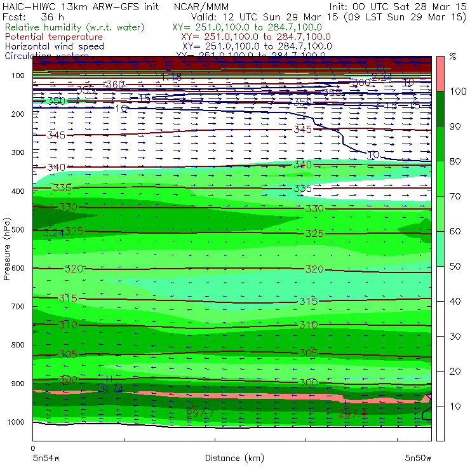Click the '500' pressure axis tick label
Viewport: 470px width, 470px height.
tap(18, 230)
